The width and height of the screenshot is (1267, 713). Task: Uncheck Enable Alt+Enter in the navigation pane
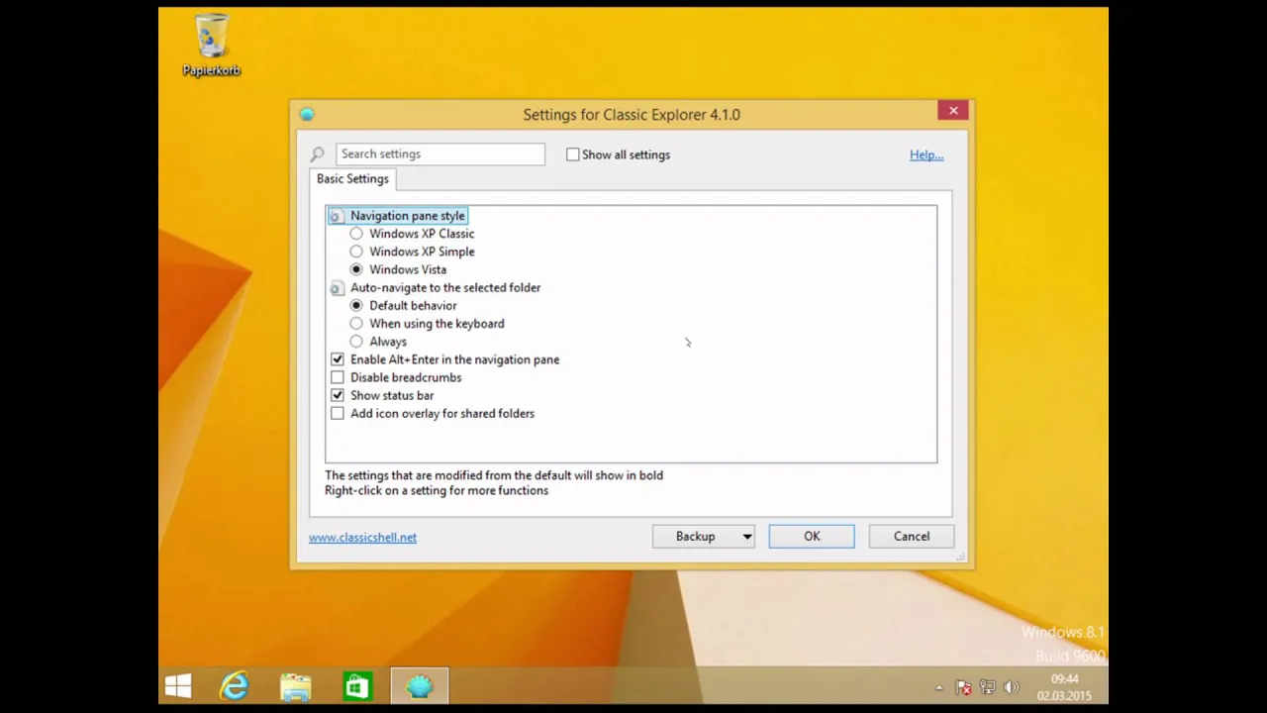(x=338, y=359)
